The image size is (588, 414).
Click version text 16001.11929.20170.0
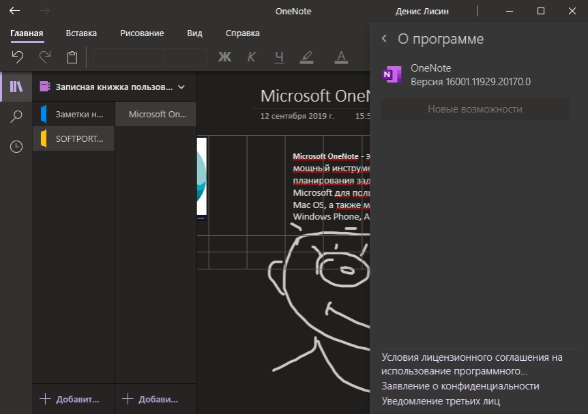[x=488, y=82]
